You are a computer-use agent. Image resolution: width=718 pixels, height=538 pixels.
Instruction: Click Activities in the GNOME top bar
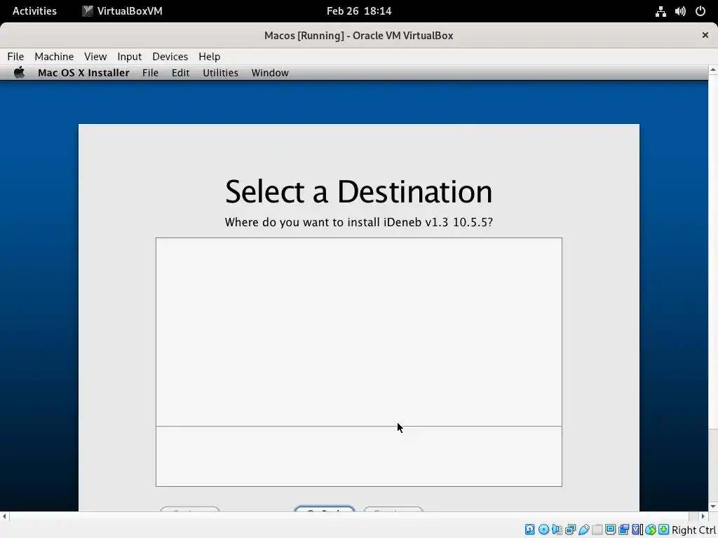(34, 11)
